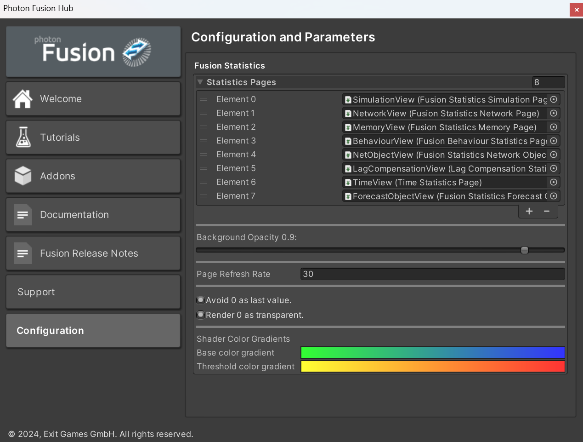Open object picker for TimeView element
The width and height of the screenshot is (583, 442).
(554, 182)
